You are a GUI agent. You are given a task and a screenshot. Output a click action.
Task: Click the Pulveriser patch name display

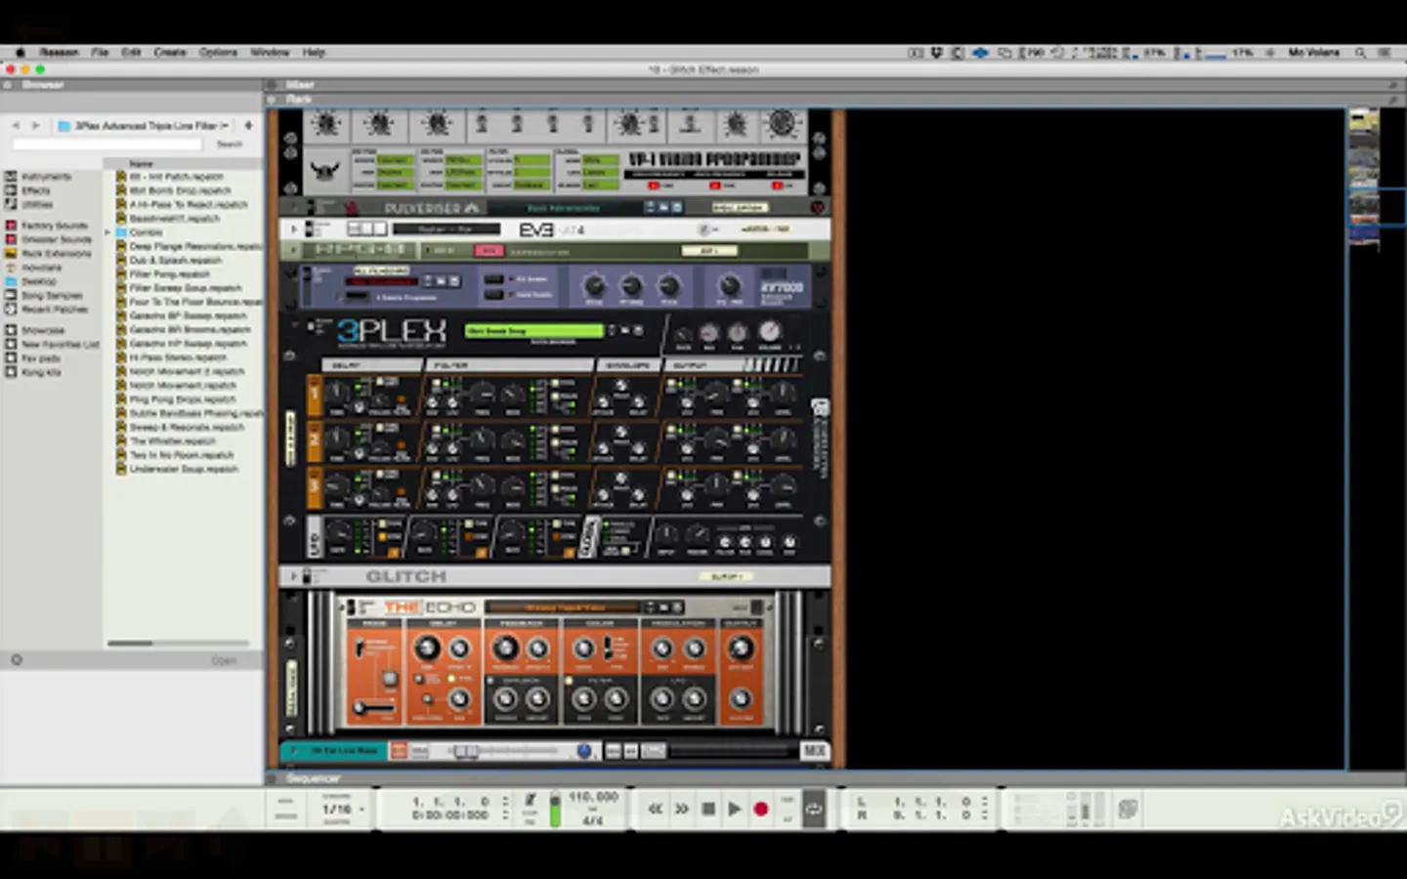(x=564, y=208)
